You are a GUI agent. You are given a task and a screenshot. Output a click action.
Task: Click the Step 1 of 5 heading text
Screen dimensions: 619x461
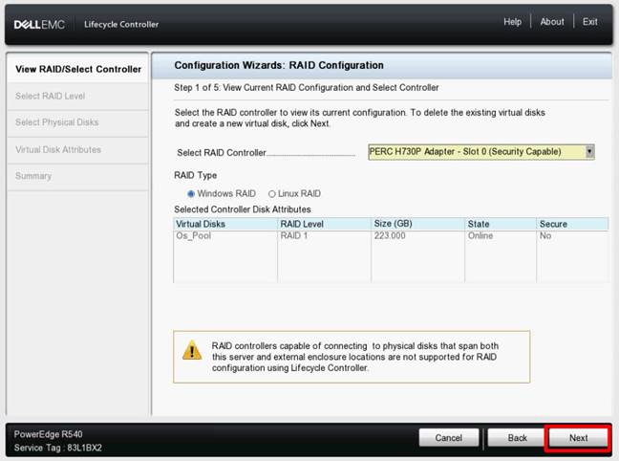click(307, 87)
